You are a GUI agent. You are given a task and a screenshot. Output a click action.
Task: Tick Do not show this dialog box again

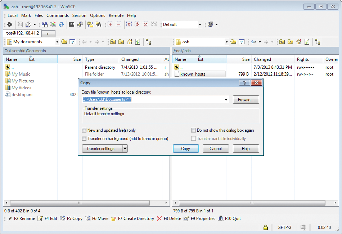[194, 130]
